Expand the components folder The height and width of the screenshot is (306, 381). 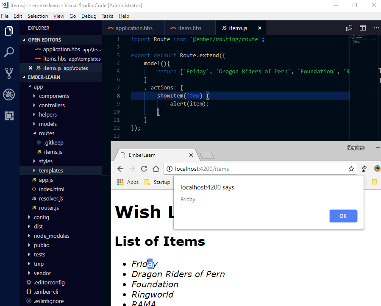(x=34, y=96)
